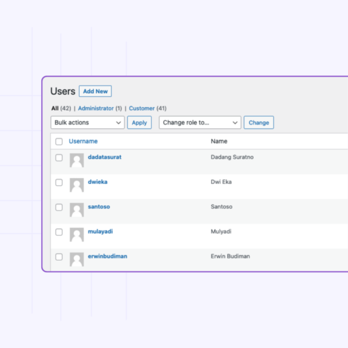
Task: Sort the table by Username column
Action: (x=83, y=141)
